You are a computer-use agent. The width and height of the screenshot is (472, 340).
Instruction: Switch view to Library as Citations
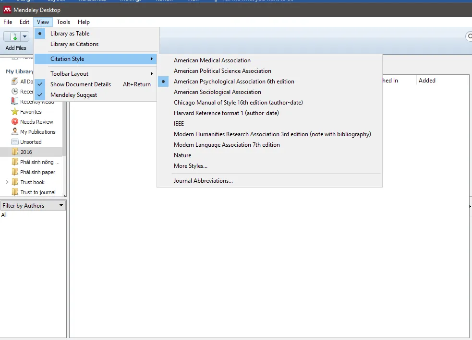point(74,44)
